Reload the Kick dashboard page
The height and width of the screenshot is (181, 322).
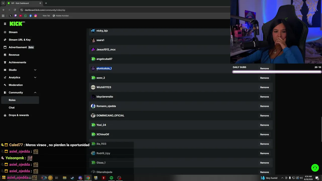15,10
